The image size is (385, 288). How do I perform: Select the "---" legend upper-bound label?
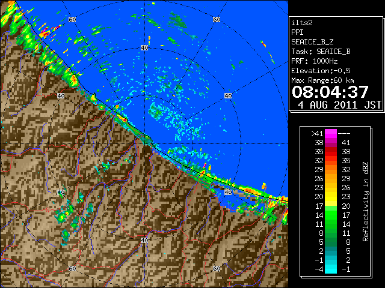coord(344,133)
